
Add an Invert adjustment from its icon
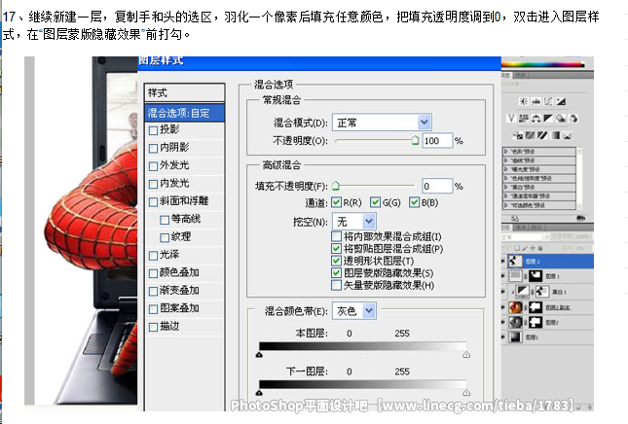point(518,135)
